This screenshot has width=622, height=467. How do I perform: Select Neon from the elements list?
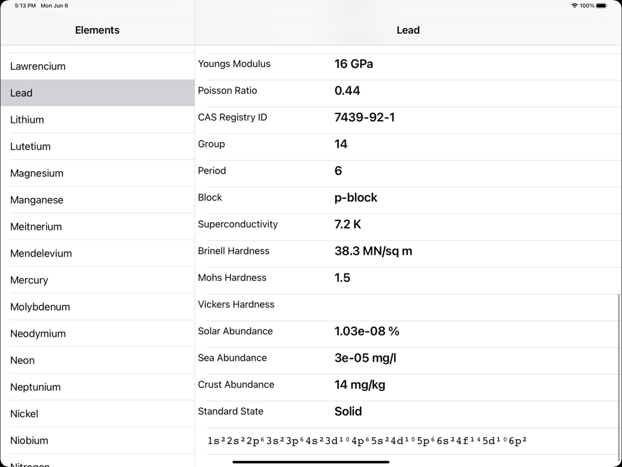click(x=22, y=361)
